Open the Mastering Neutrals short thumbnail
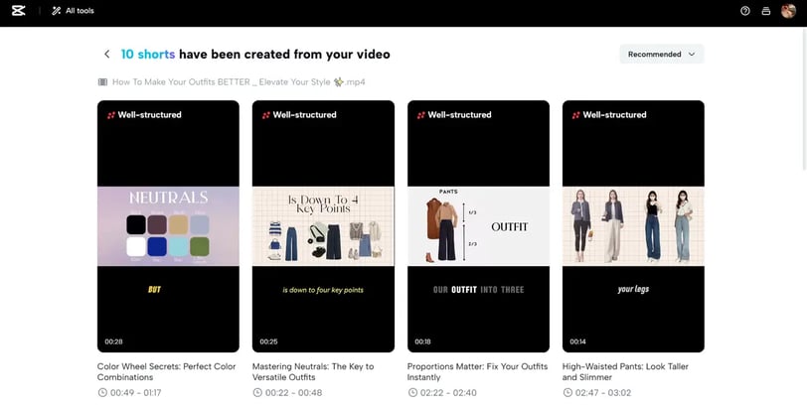This screenshot has width=807, height=409. pos(323,226)
